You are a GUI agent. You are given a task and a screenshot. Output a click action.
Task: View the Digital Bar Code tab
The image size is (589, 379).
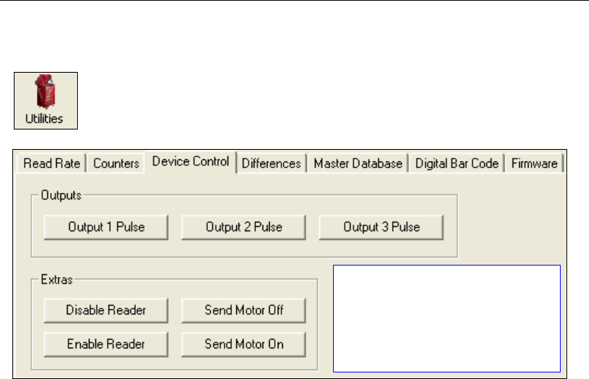click(457, 164)
